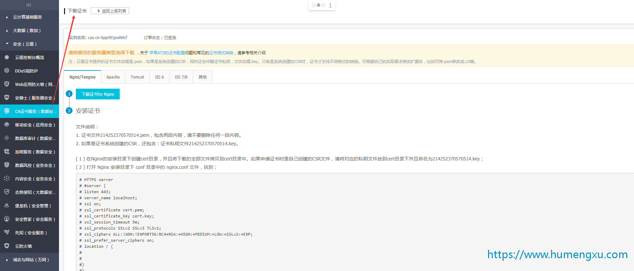The image size is (634, 271).
Task: Open 内容安全（业务安全） menu entry
Action: [29, 179]
